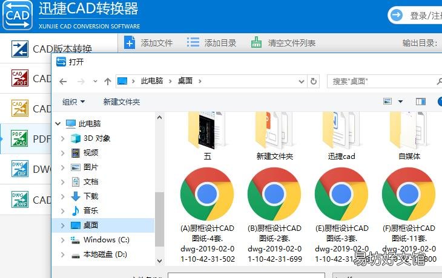This screenshot has width=442, height=278.
Task: Select the folder named 五
Action: coord(207,137)
